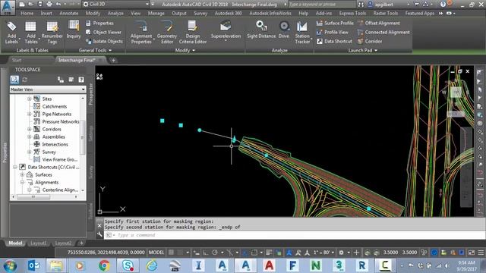
Task: Click the command line customize wrench icon
Action: (x=99, y=234)
